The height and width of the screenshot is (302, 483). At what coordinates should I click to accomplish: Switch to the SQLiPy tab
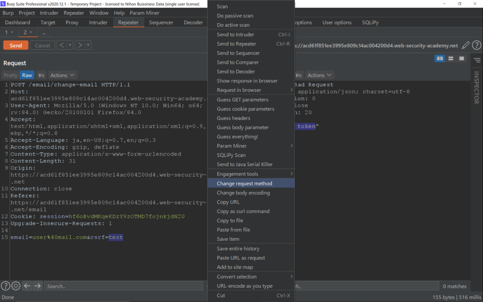tap(370, 23)
